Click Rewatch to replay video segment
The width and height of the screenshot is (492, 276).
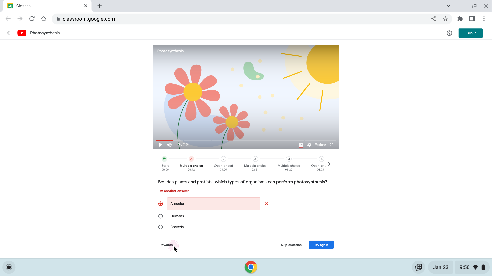click(166, 245)
